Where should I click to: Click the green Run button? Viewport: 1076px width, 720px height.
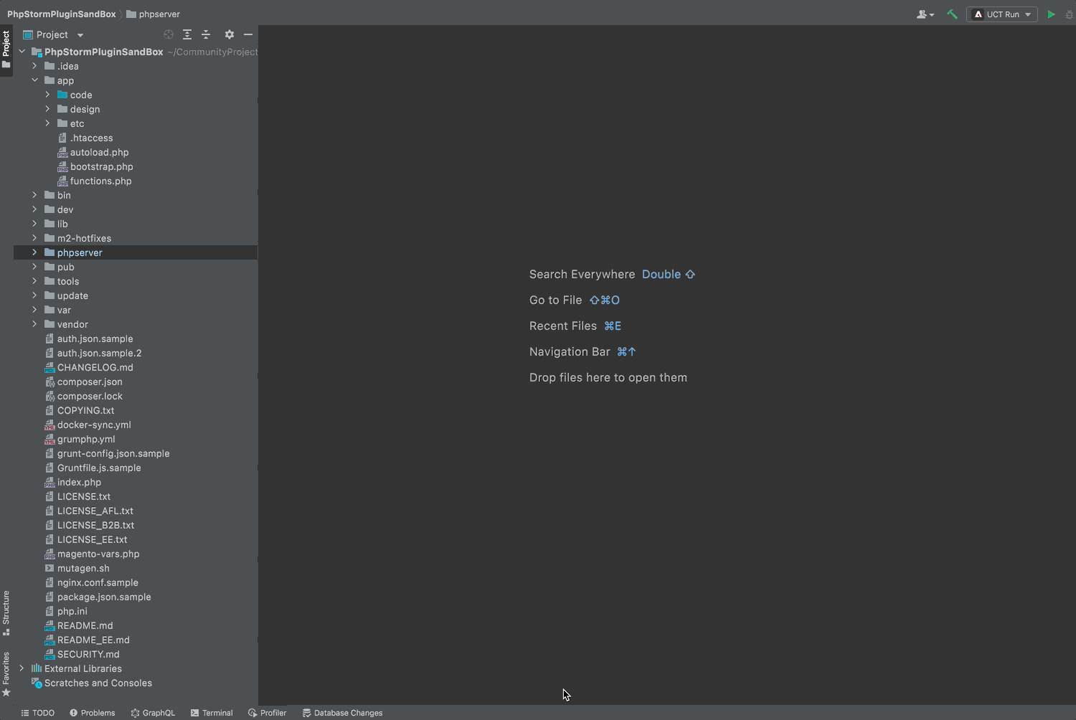[x=1051, y=14]
